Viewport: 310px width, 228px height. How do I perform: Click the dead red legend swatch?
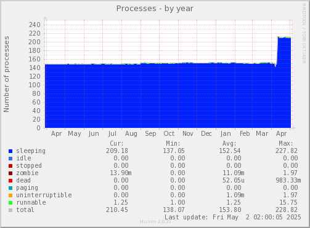click(10, 181)
